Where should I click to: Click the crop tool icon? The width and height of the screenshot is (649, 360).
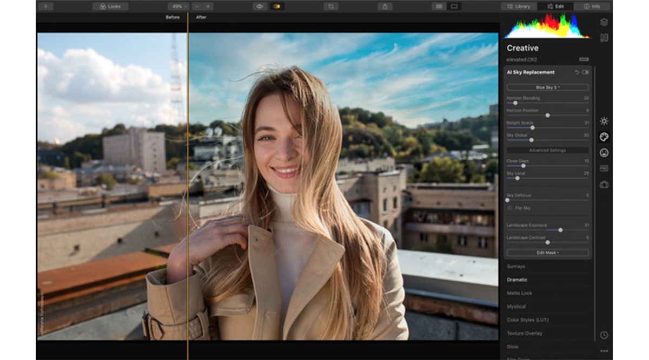(x=330, y=6)
